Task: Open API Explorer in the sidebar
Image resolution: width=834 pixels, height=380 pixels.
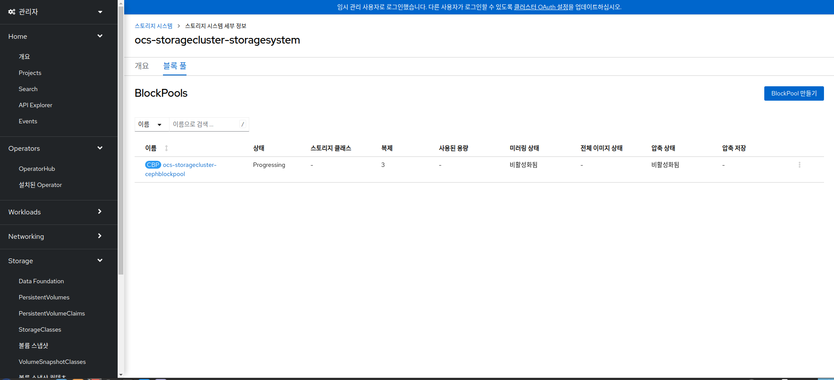Action: tap(35, 105)
